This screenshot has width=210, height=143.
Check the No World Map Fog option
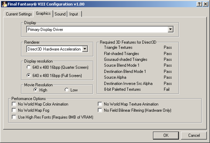[14, 110]
